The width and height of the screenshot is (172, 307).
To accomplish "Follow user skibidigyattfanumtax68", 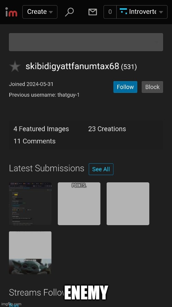I will [x=125, y=87].
